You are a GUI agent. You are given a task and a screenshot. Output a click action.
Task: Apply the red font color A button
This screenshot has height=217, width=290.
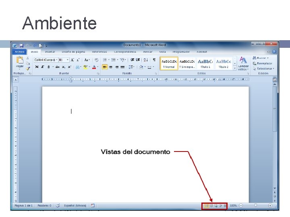94,67
